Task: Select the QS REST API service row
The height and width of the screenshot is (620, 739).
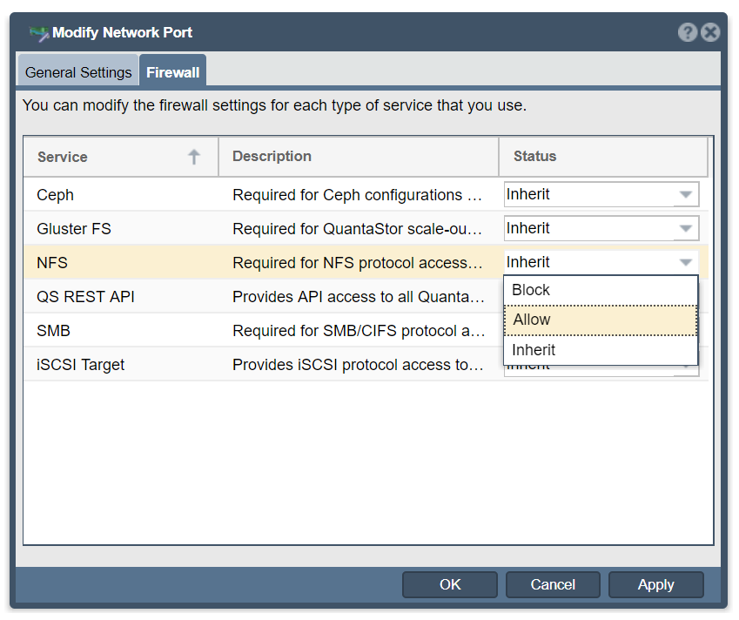Action: pyautogui.click(x=366, y=297)
